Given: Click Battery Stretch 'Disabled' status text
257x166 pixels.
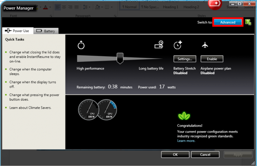Looking at the screenshot, I should pyautogui.click(x=180, y=73).
